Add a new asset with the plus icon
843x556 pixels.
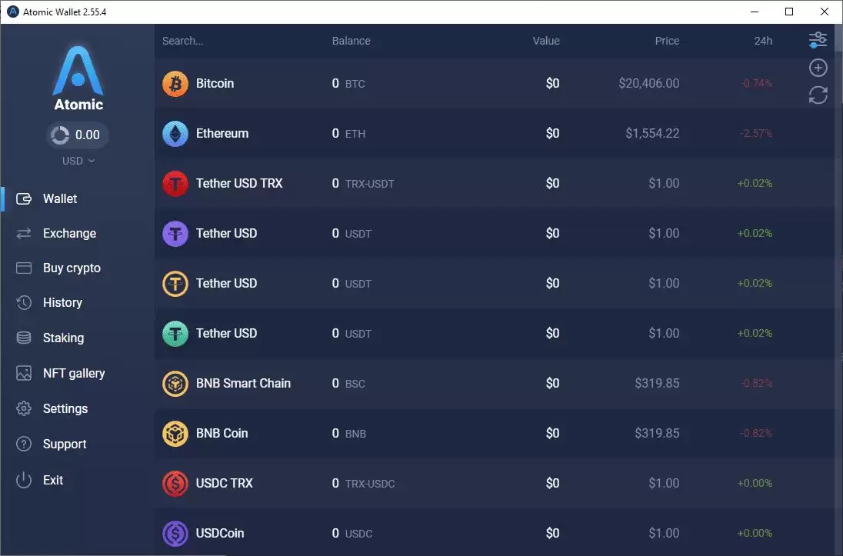coord(818,68)
